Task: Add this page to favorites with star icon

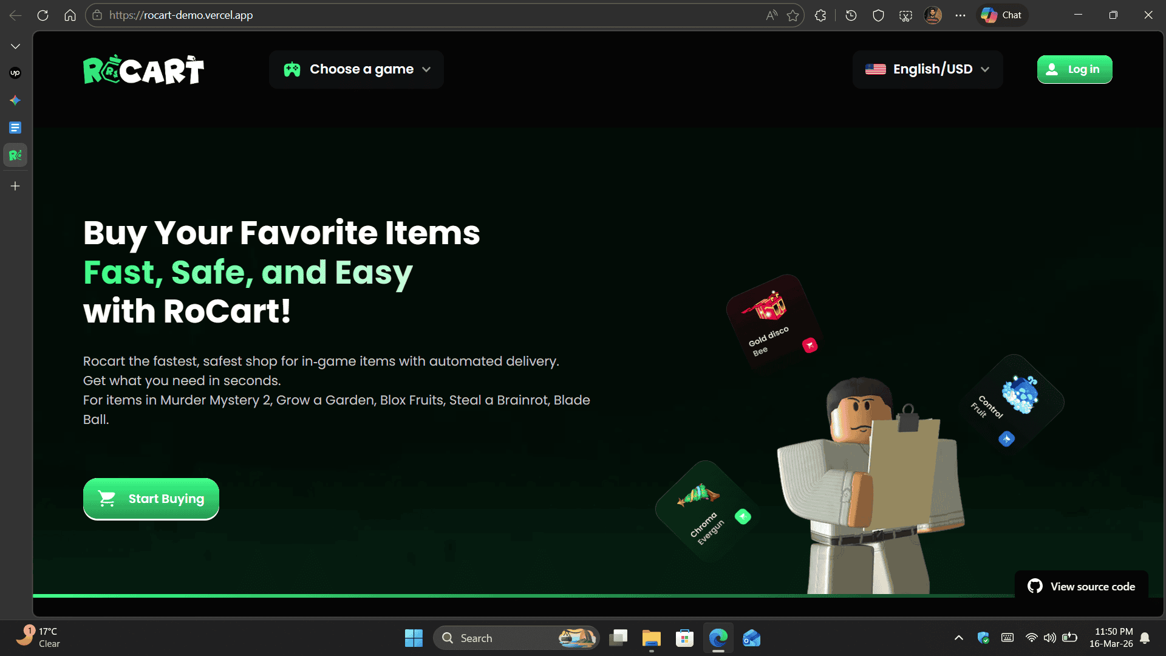Action: [x=793, y=15]
